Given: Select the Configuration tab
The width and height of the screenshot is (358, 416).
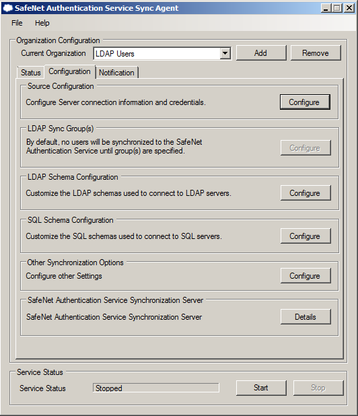Looking at the screenshot, I should pos(70,71).
